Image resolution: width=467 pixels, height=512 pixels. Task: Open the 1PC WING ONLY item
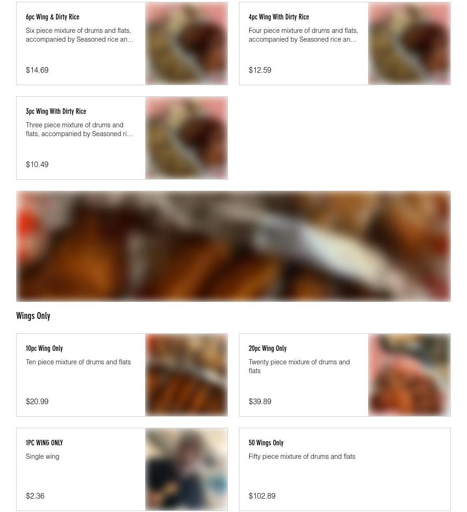(122, 469)
